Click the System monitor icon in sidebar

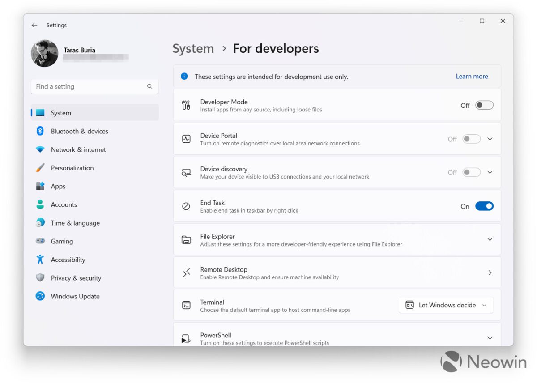40,113
